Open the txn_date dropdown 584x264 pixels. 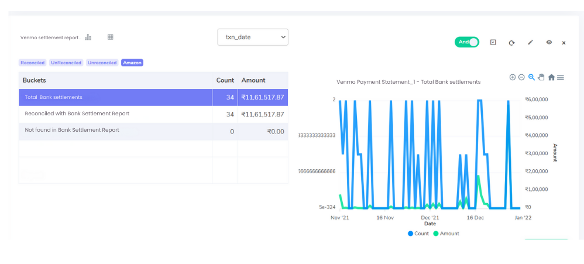point(253,37)
